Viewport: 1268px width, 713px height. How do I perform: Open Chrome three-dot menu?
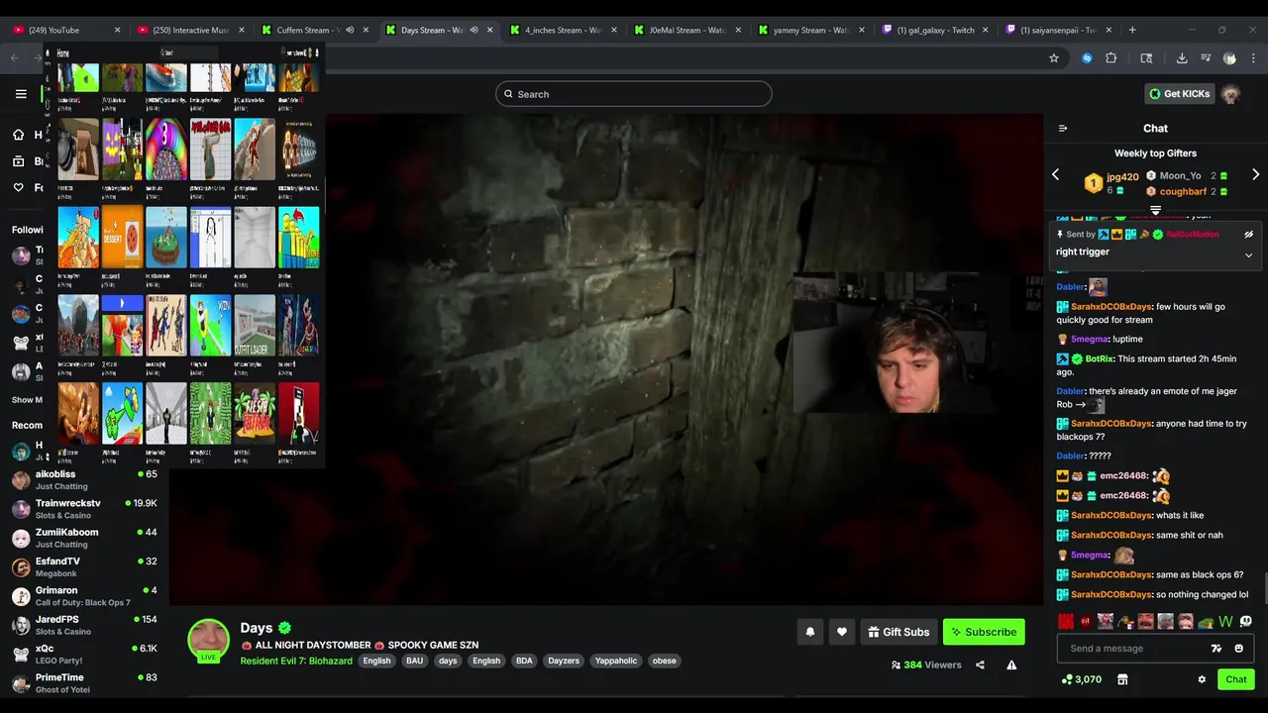click(1254, 58)
